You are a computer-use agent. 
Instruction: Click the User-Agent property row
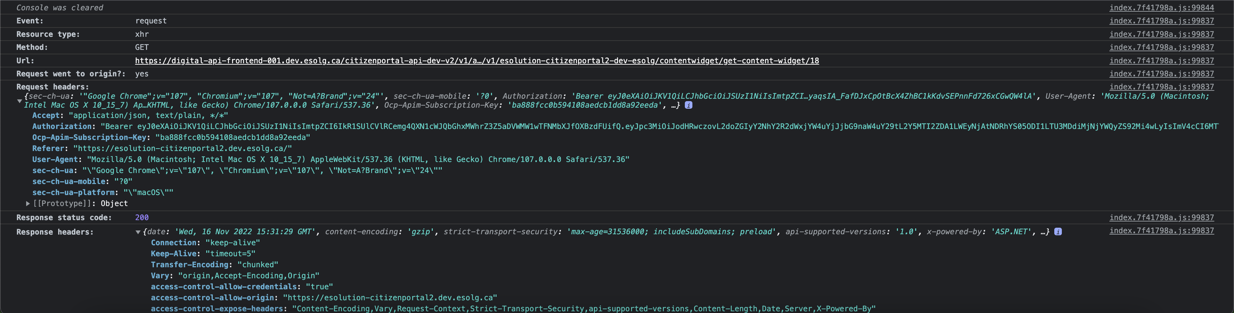coord(331,160)
